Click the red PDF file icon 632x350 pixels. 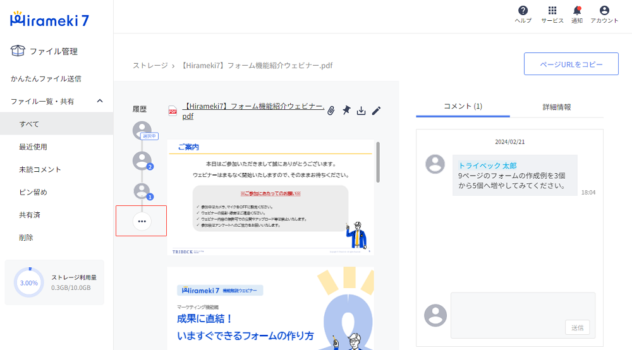[x=173, y=111]
